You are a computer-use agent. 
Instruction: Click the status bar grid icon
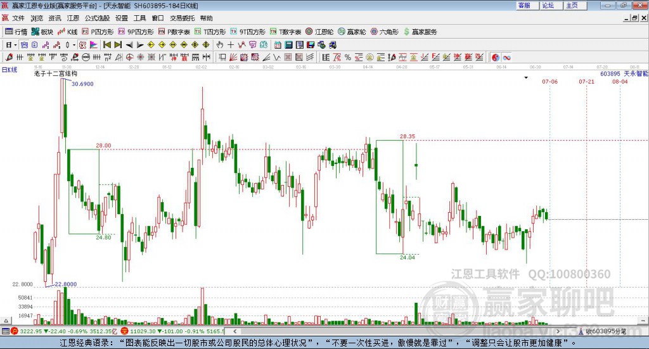click(x=5, y=331)
